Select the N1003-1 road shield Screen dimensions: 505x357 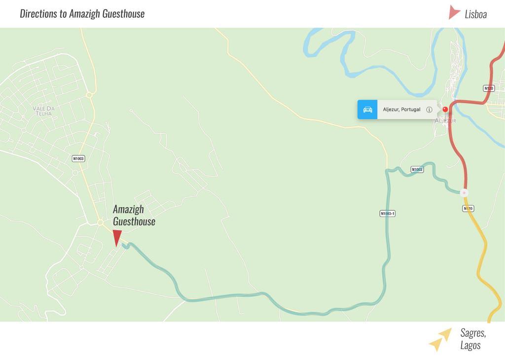[x=387, y=214]
